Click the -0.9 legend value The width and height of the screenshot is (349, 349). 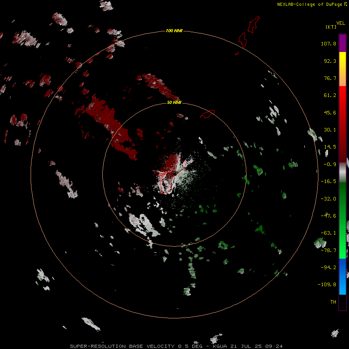pyautogui.click(x=330, y=164)
